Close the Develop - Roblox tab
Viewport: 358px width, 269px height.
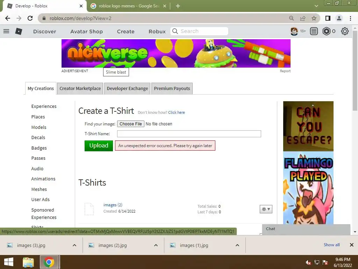[x=81, y=6]
